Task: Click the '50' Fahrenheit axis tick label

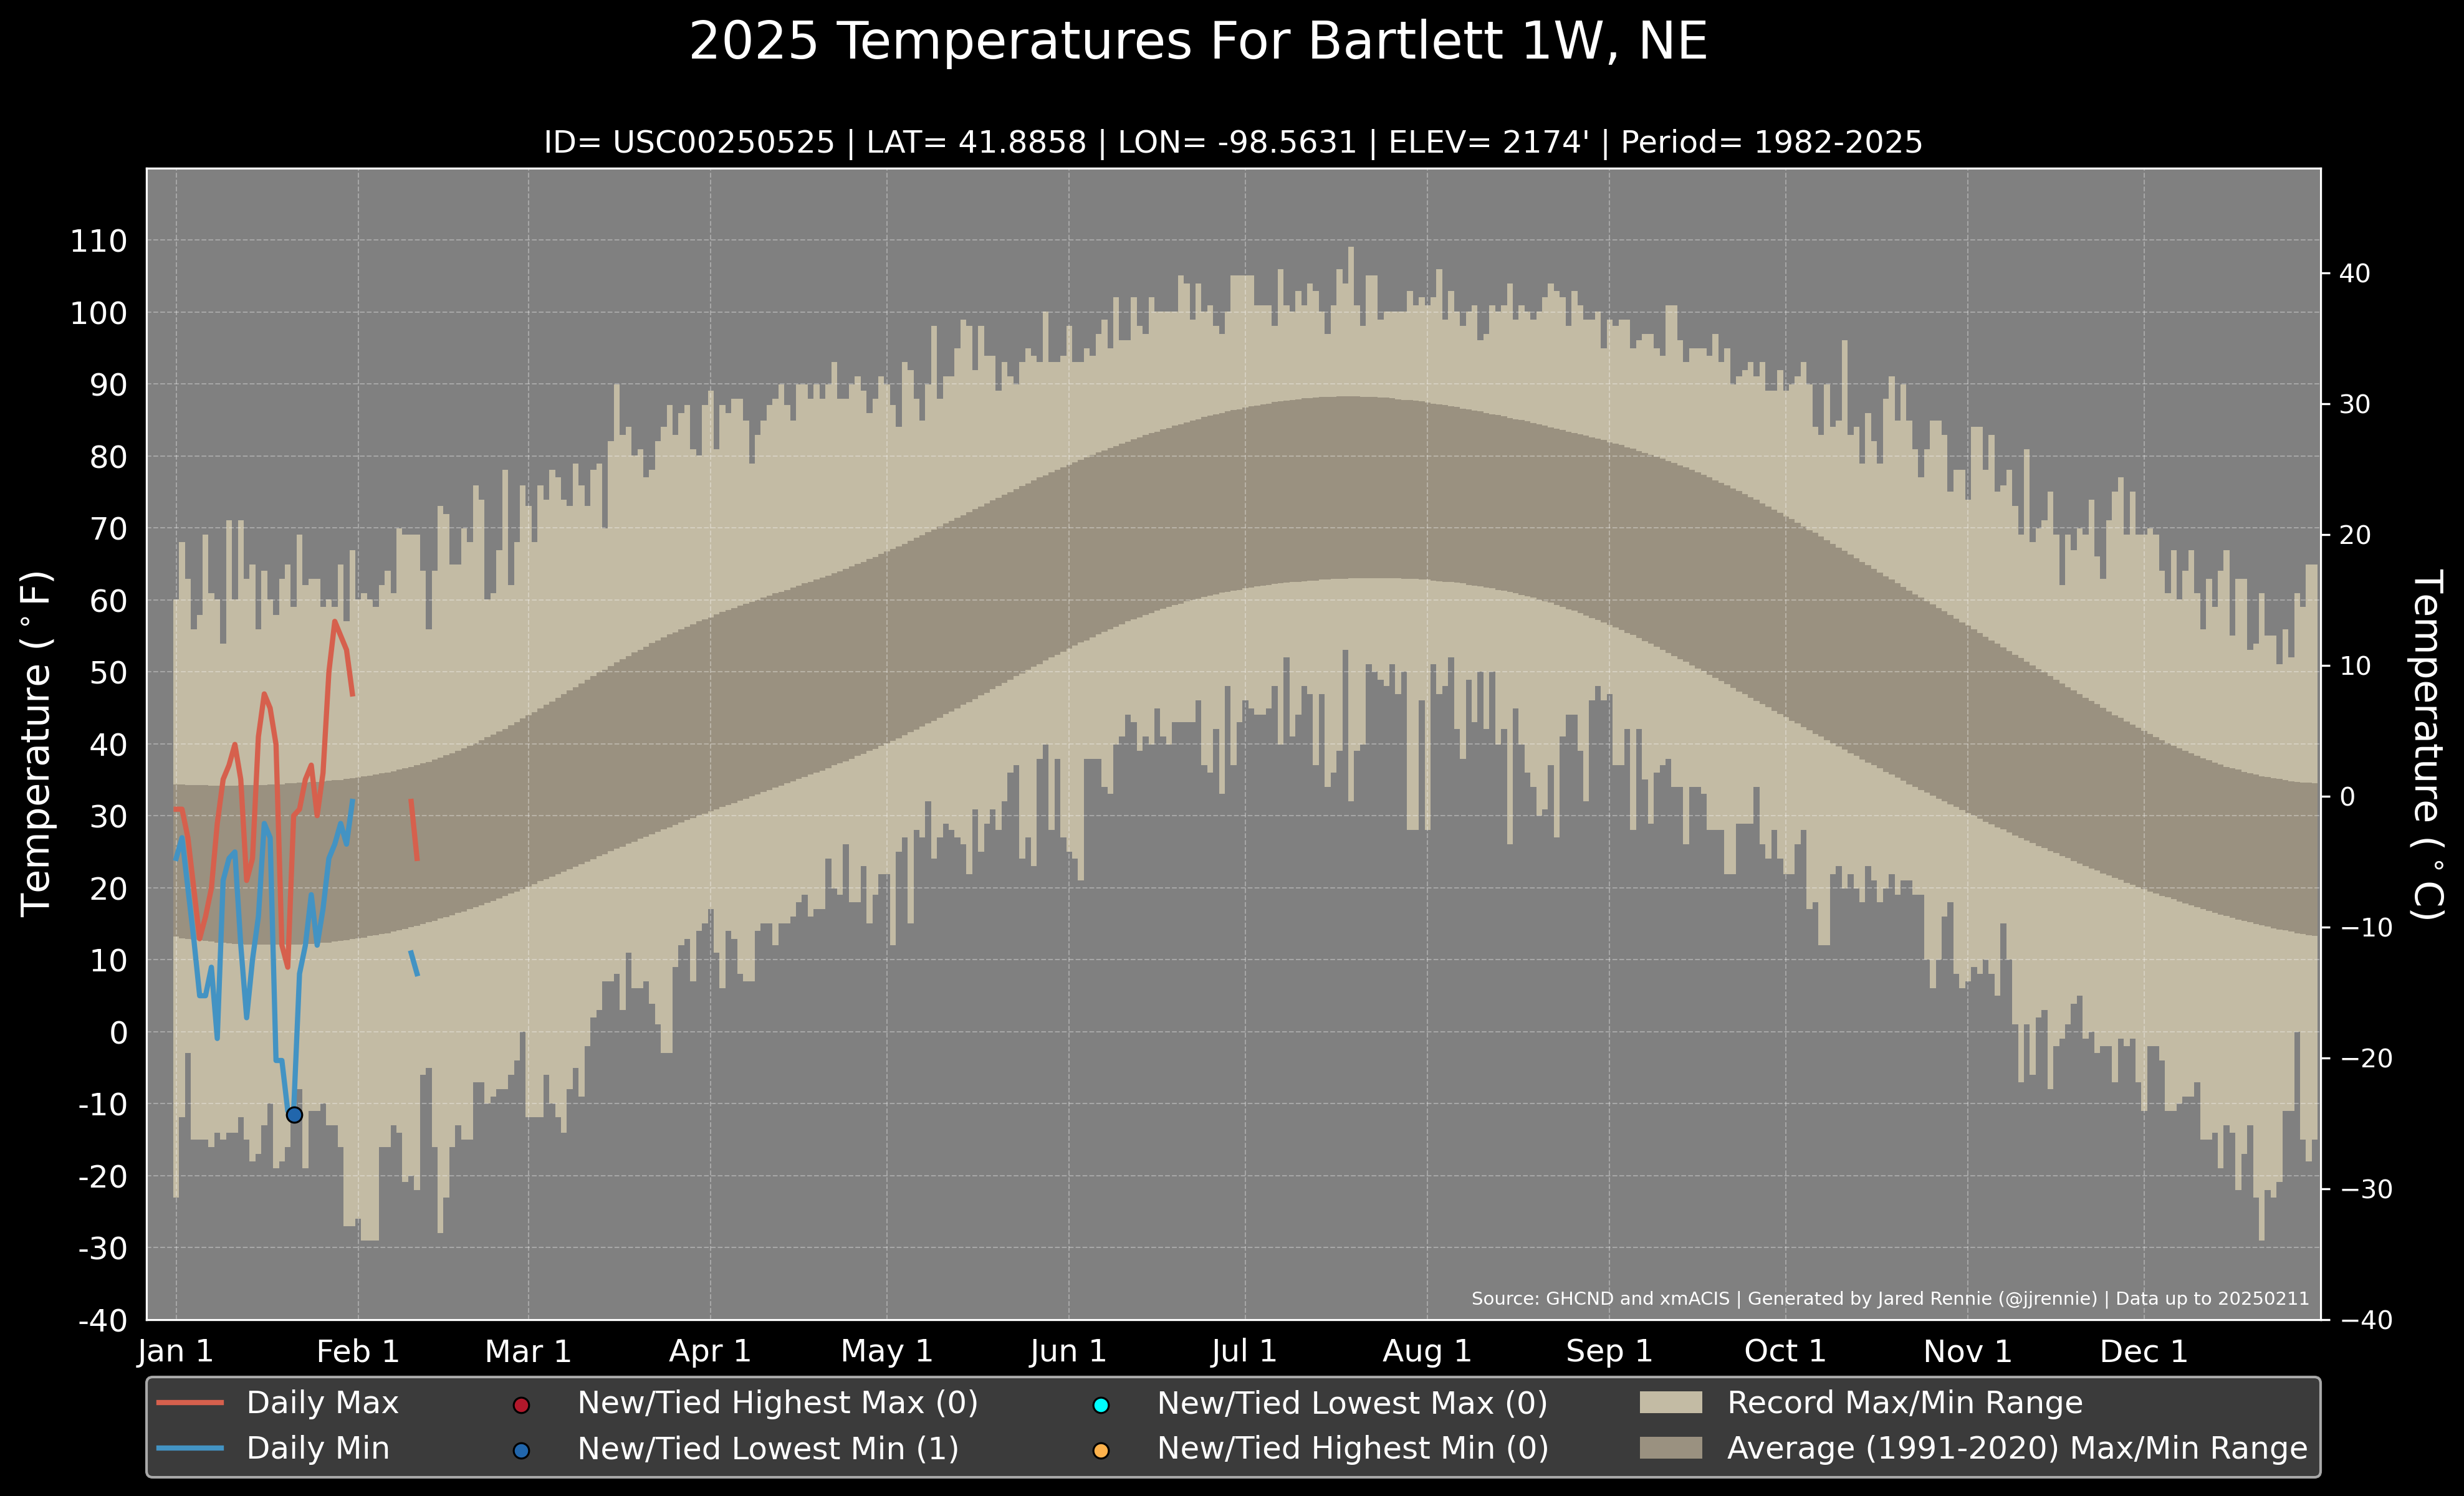Action: (109, 672)
